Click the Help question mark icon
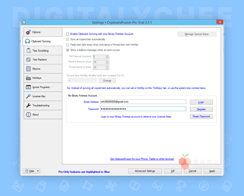This screenshot has width=244, height=196. coord(27,171)
